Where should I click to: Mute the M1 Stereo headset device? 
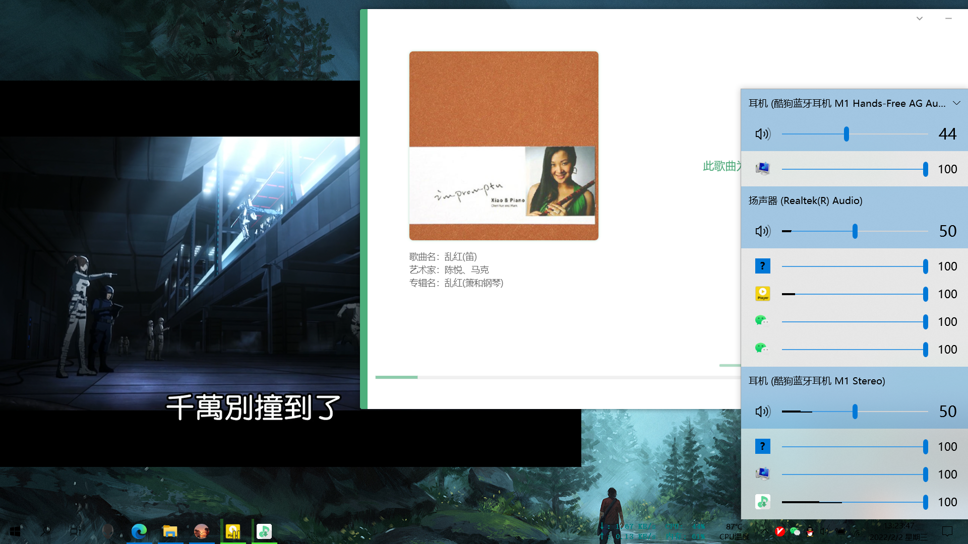point(762,412)
